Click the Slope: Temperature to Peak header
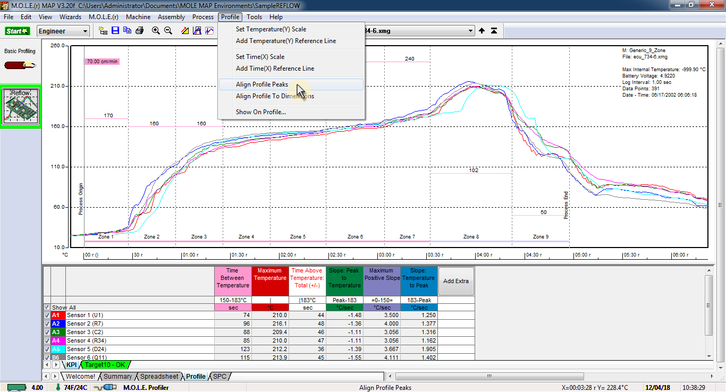This screenshot has width=726, height=392. click(419, 281)
